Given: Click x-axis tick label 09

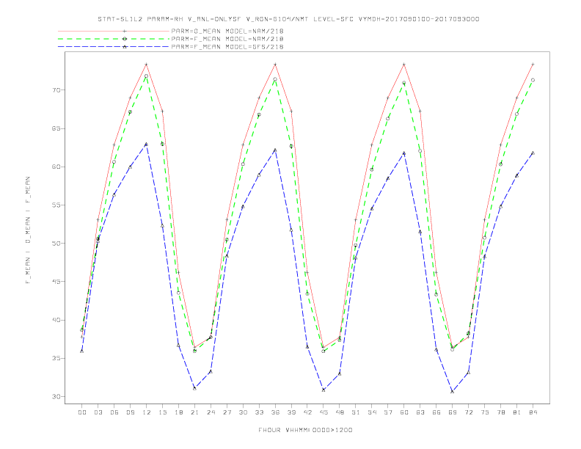Looking at the screenshot, I should point(130,412).
